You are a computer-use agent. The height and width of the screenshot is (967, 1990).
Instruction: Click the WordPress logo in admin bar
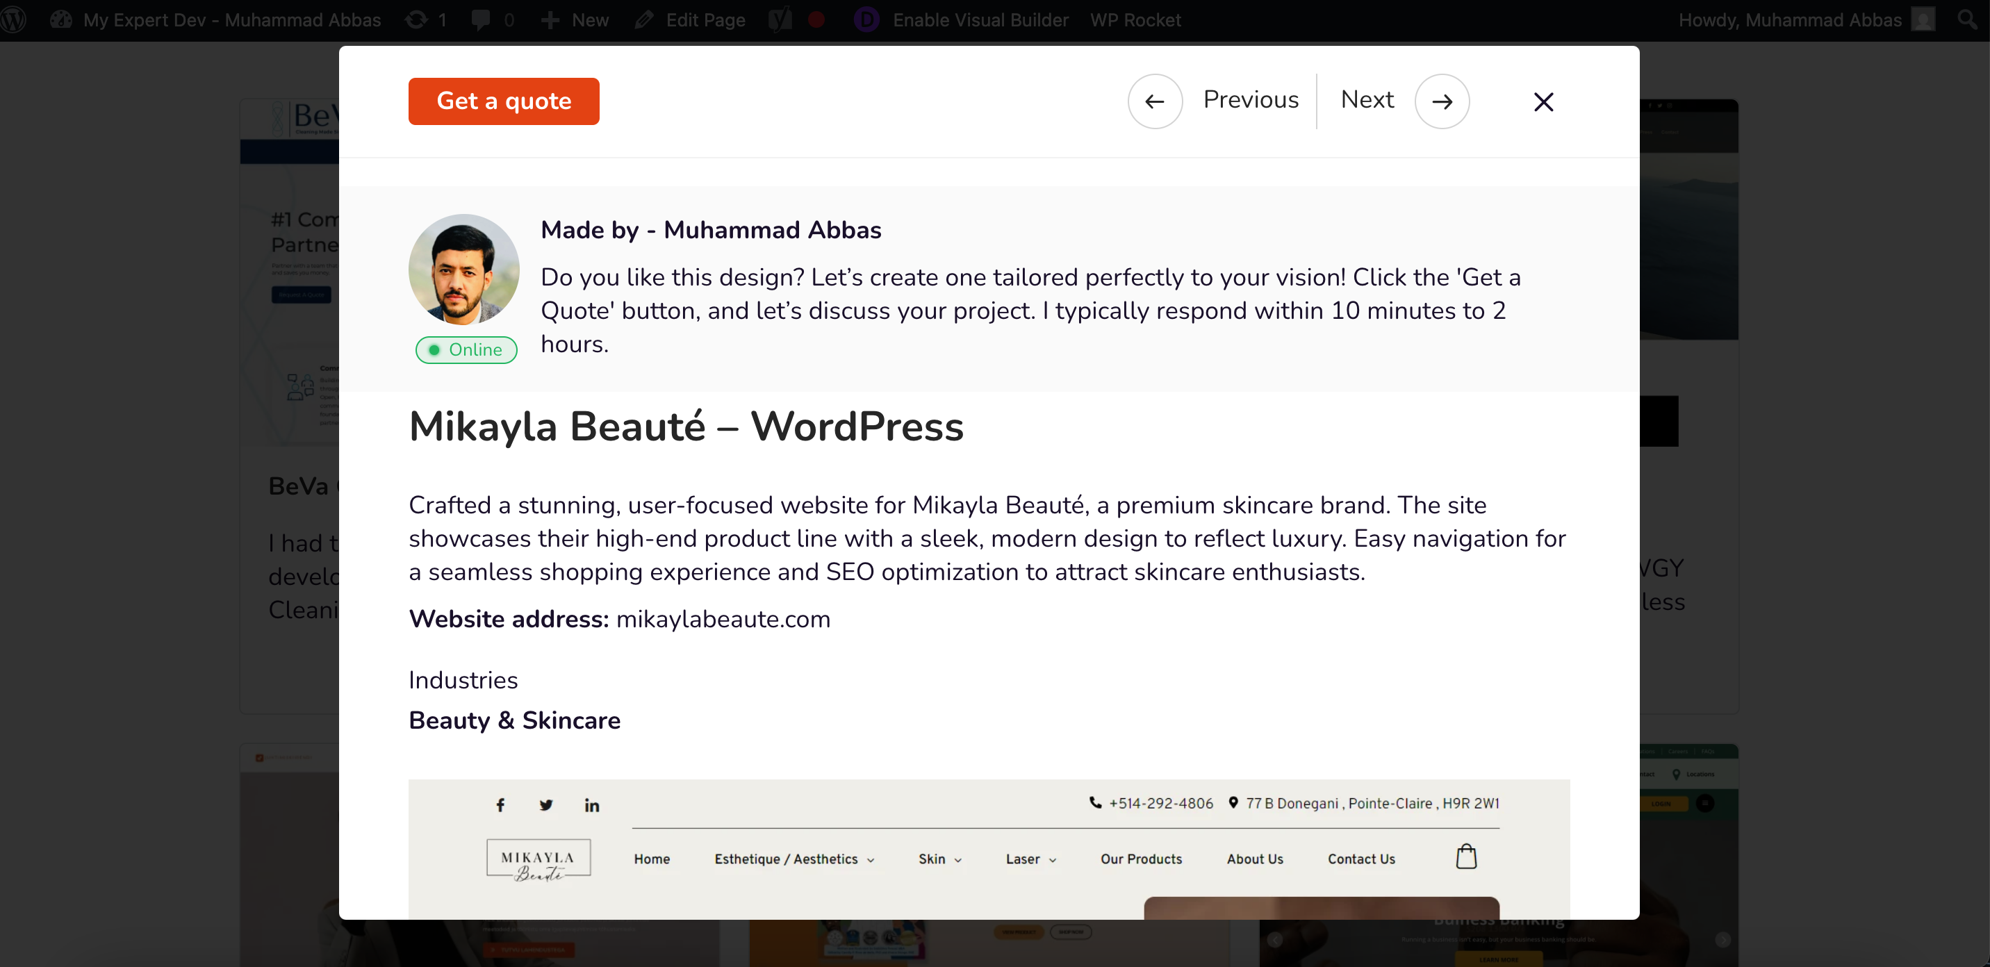(x=13, y=19)
